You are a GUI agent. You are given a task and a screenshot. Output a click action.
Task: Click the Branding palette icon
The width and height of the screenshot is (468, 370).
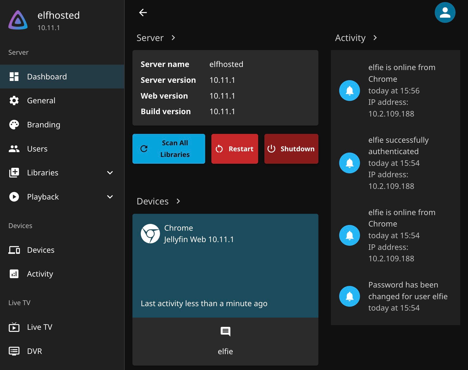pyautogui.click(x=14, y=125)
